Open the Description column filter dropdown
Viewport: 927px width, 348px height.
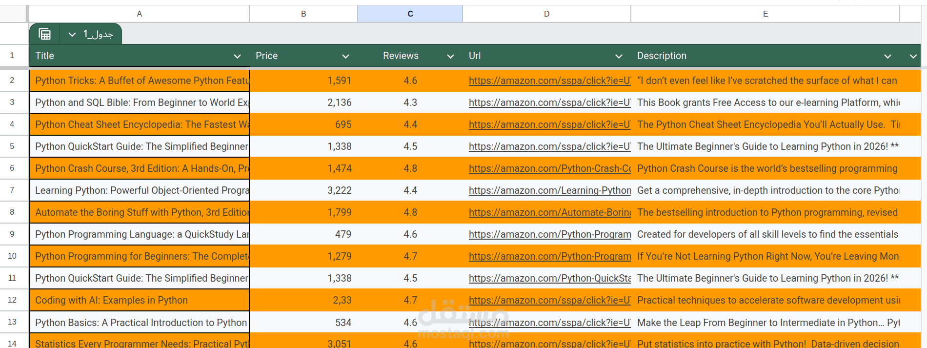[x=887, y=56]
